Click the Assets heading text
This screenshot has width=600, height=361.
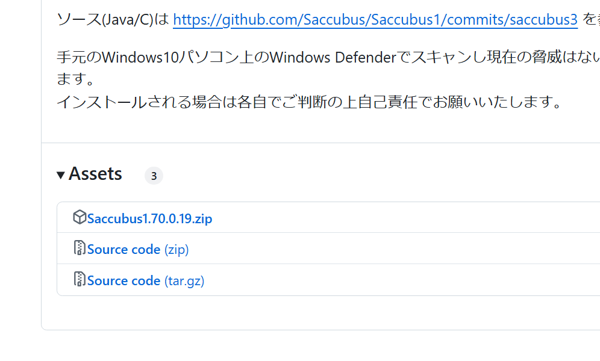click(95, 174)
